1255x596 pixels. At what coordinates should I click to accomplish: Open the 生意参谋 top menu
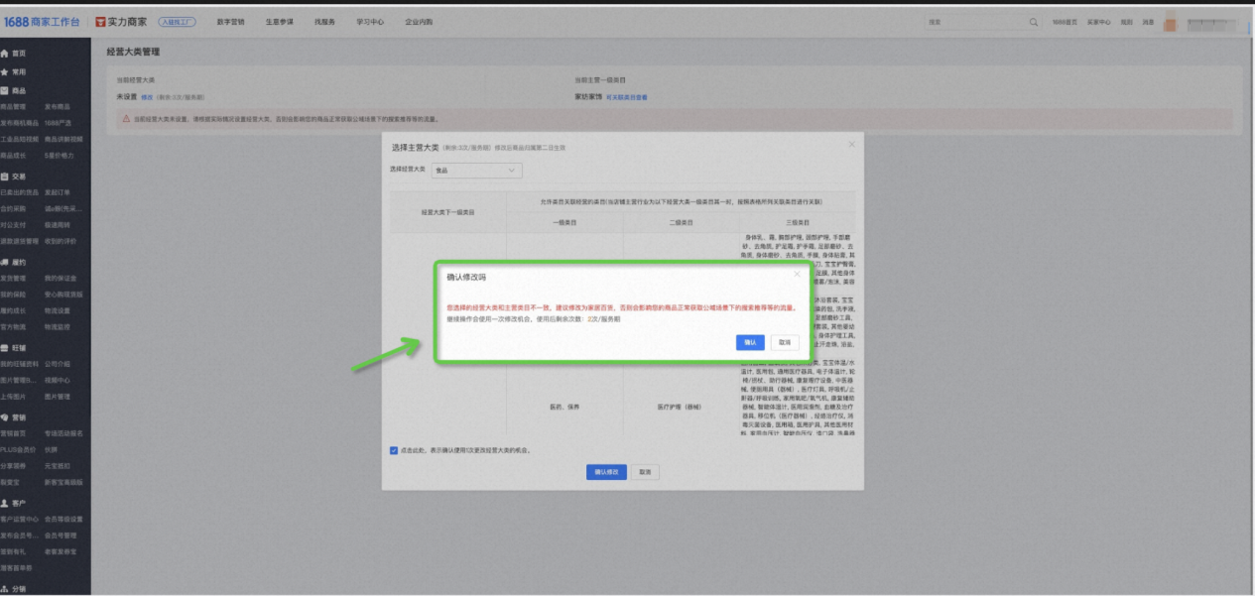point(279,22)
